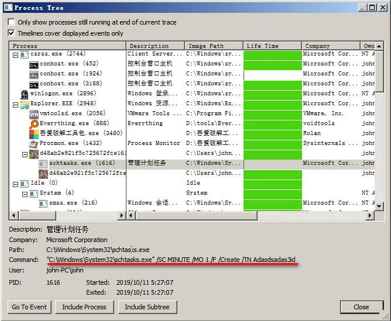Image resolution: width=391 pixels, height=321 pixels.
Task: Click the vmtoolsd.exe VMware icon
Action: click(x=34, y=114)
